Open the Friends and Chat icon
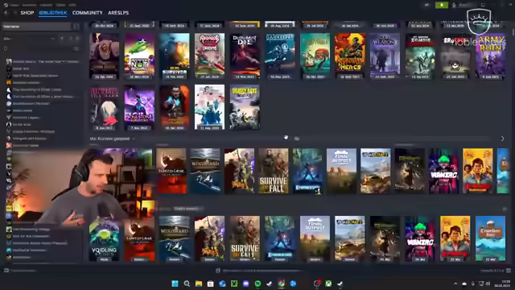 [x=509, y=271]
